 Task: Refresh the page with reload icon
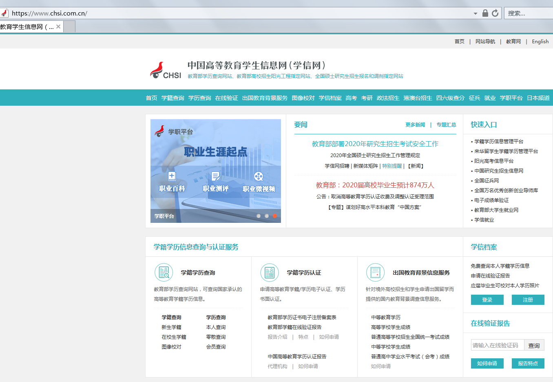click(x=495, y=13)
